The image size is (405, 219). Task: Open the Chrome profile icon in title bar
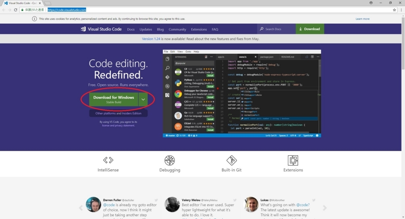[371, 3]
